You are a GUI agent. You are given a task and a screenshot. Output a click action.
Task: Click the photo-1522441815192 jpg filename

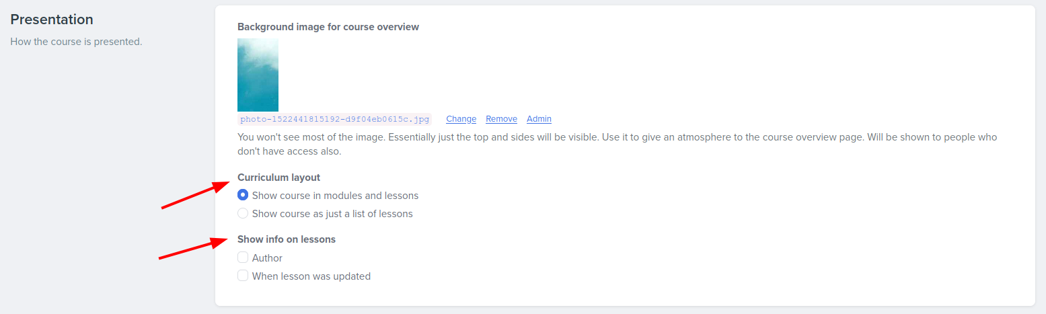click(334, 119)
